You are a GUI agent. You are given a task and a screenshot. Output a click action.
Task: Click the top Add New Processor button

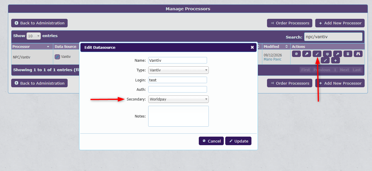340,23
